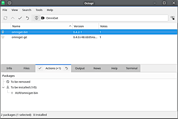Switch to the Output tab
This screenshot has width=178, height=119.
[80, 68]
